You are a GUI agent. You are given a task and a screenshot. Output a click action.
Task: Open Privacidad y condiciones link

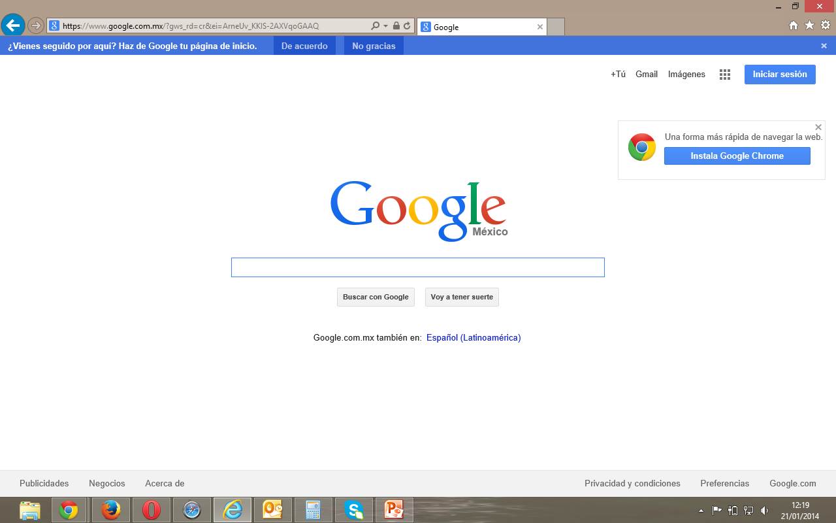click(x=632, y=483)
